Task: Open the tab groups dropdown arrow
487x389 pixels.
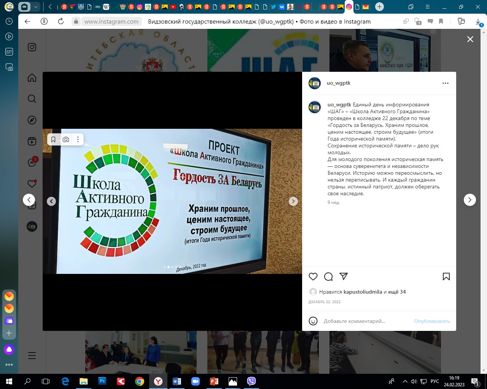Action: tap(35, 7)
